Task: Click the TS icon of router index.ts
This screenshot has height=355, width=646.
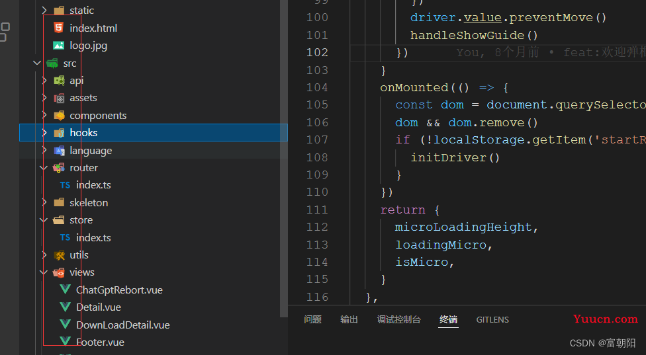Action: coord(65,185)
